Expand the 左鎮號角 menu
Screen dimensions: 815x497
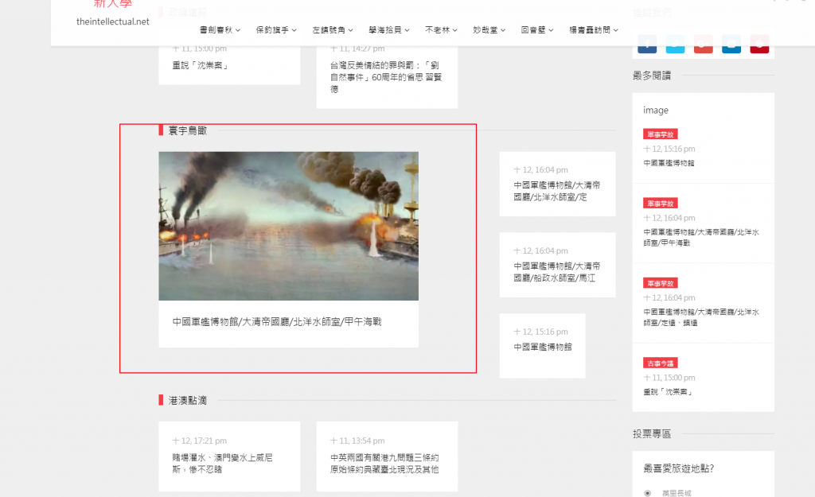pos(332,29)
